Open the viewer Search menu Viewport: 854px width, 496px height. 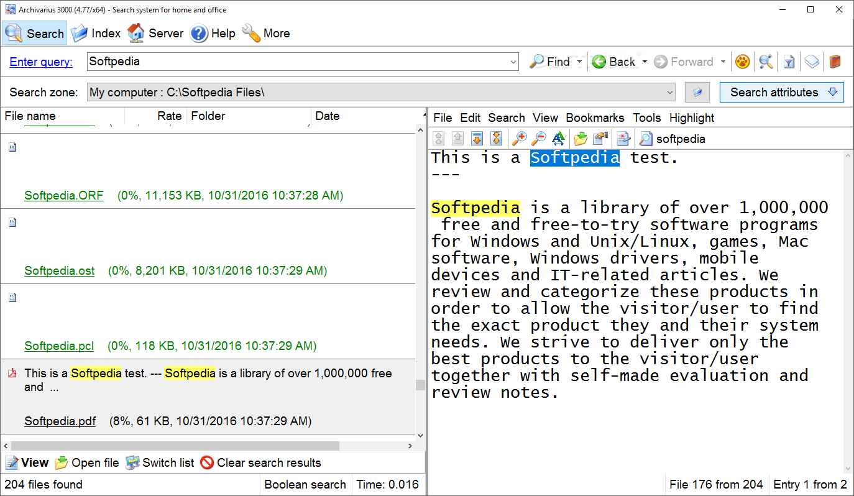507,117
